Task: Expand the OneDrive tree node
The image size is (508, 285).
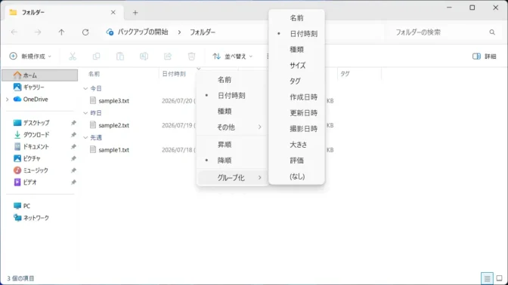Action: click(7, 100)
